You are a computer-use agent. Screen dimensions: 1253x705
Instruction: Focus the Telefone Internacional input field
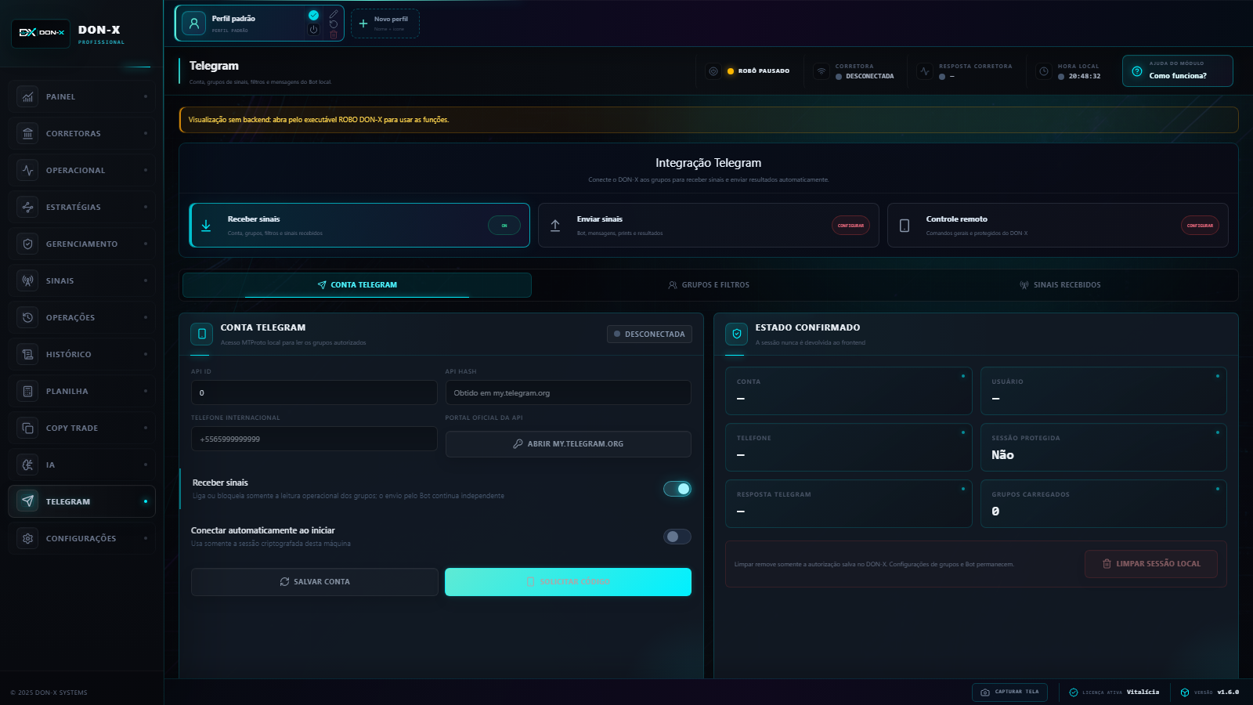[x=314, y=439]
